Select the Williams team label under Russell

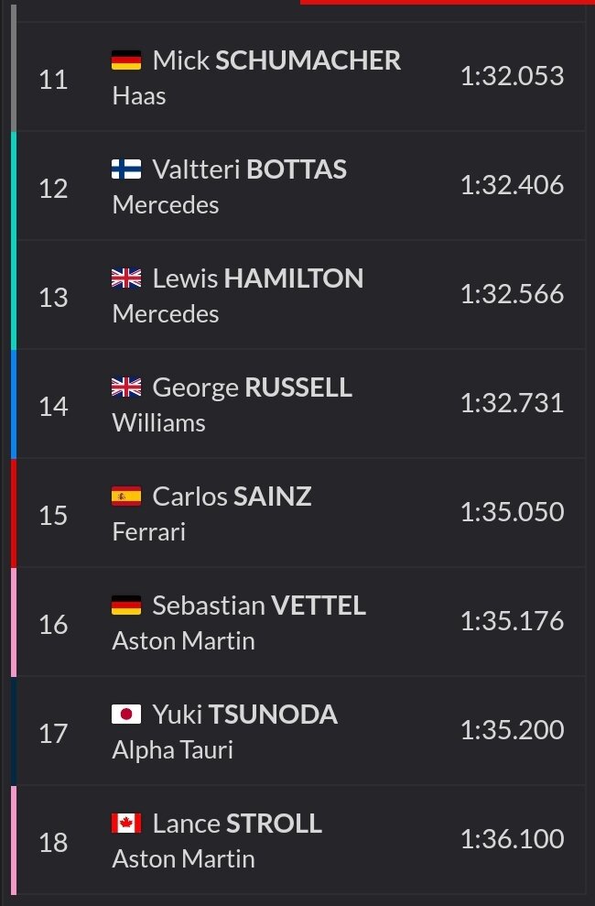pos(158,423)
